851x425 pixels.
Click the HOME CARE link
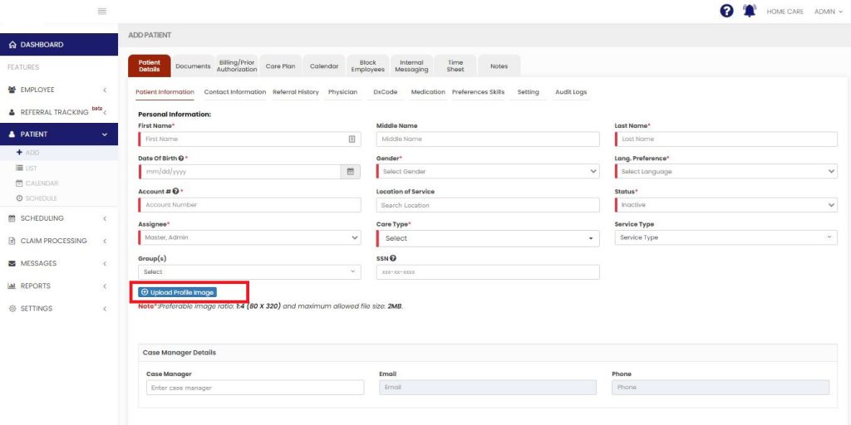785,12
